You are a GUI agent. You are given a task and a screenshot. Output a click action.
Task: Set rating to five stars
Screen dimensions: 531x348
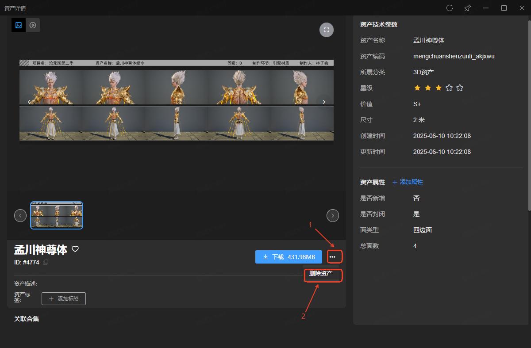pyautogui.click(x=460, y=88)
